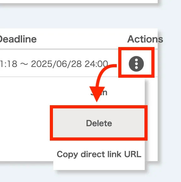
Task: Click the Actions column header
Action: coord(145,39)
